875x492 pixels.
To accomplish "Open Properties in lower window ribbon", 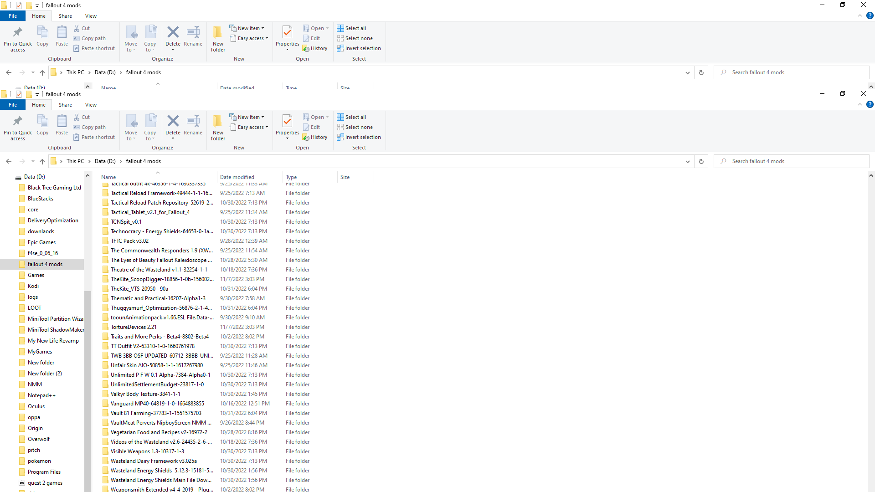I will [x=287, y=127].
